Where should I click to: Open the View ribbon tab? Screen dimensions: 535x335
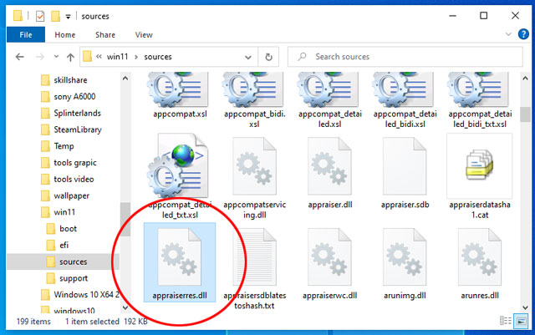pos(144,35)
